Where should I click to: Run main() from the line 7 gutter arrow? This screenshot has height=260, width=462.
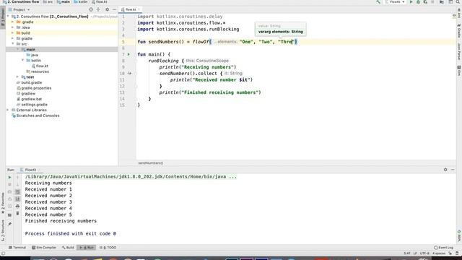(128, 54)
